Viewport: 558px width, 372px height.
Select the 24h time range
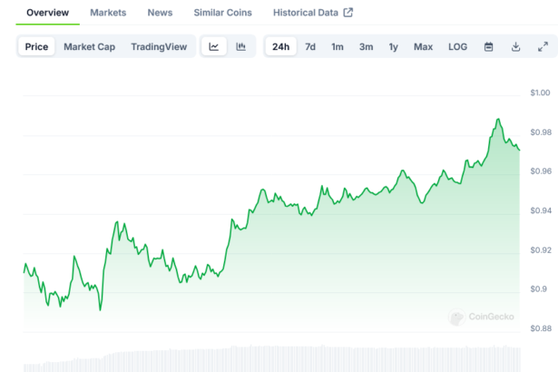click(x=280, y=46)
